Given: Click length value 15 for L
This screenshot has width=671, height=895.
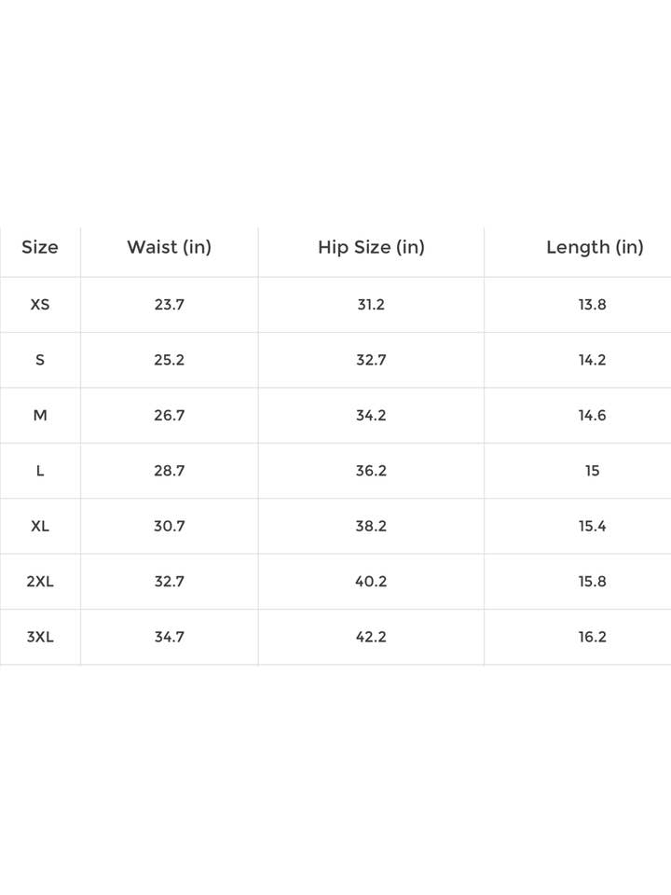Looking at the screenshot, I should (x=593, y=470).
